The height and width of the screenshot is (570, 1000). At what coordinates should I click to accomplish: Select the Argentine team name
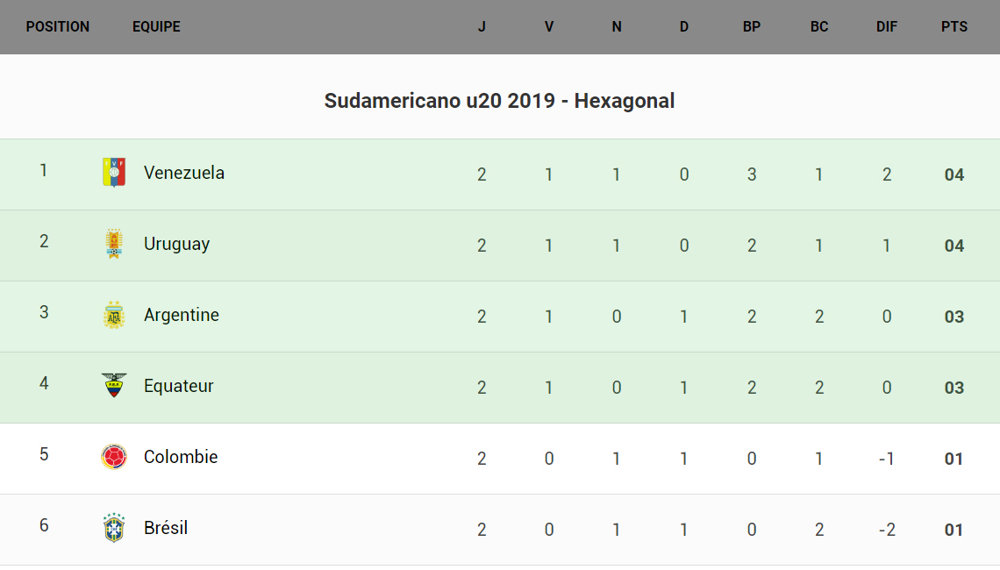click(x=182, y=315)
